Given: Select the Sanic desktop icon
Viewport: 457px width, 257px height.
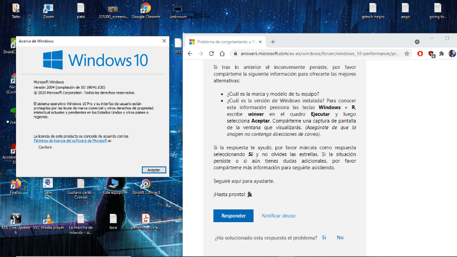Looking at the screenshot, I should pyautogui.click(x=49, y=187).
